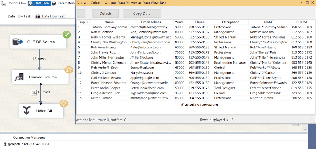Click the uppercase NAME column header
This screenshot has width=316, height=149.
269,22
